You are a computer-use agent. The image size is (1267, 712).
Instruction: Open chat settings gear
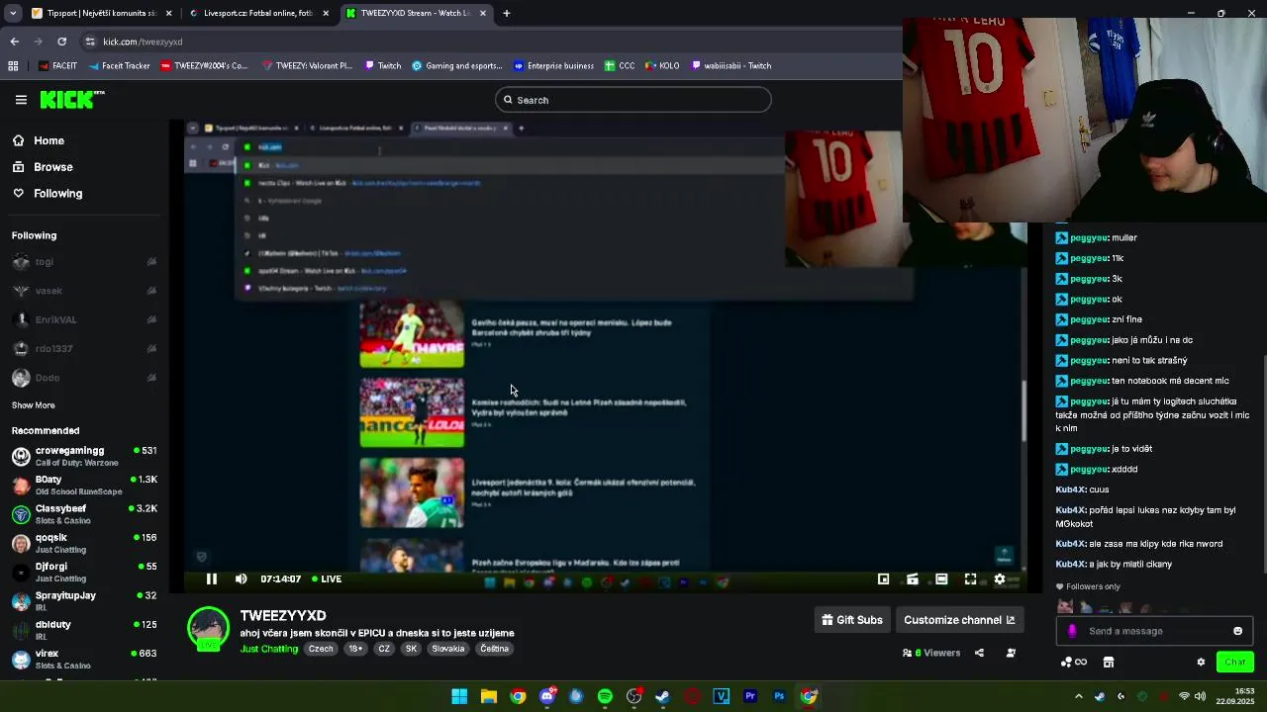coord(1201,663)
